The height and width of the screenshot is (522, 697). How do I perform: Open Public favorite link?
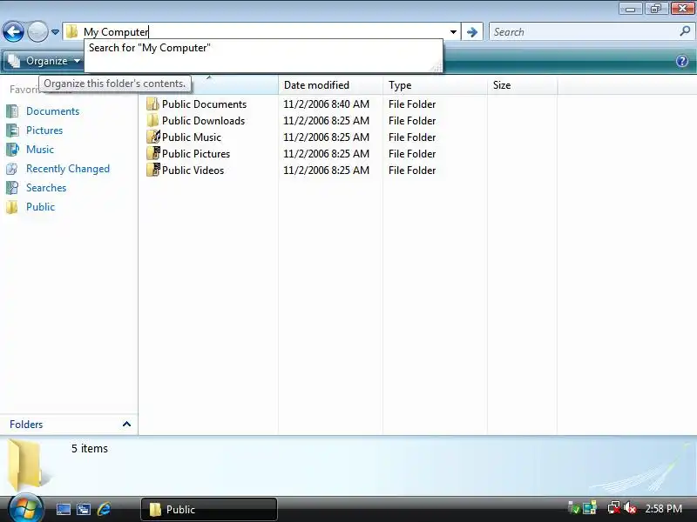click(40, 207)
